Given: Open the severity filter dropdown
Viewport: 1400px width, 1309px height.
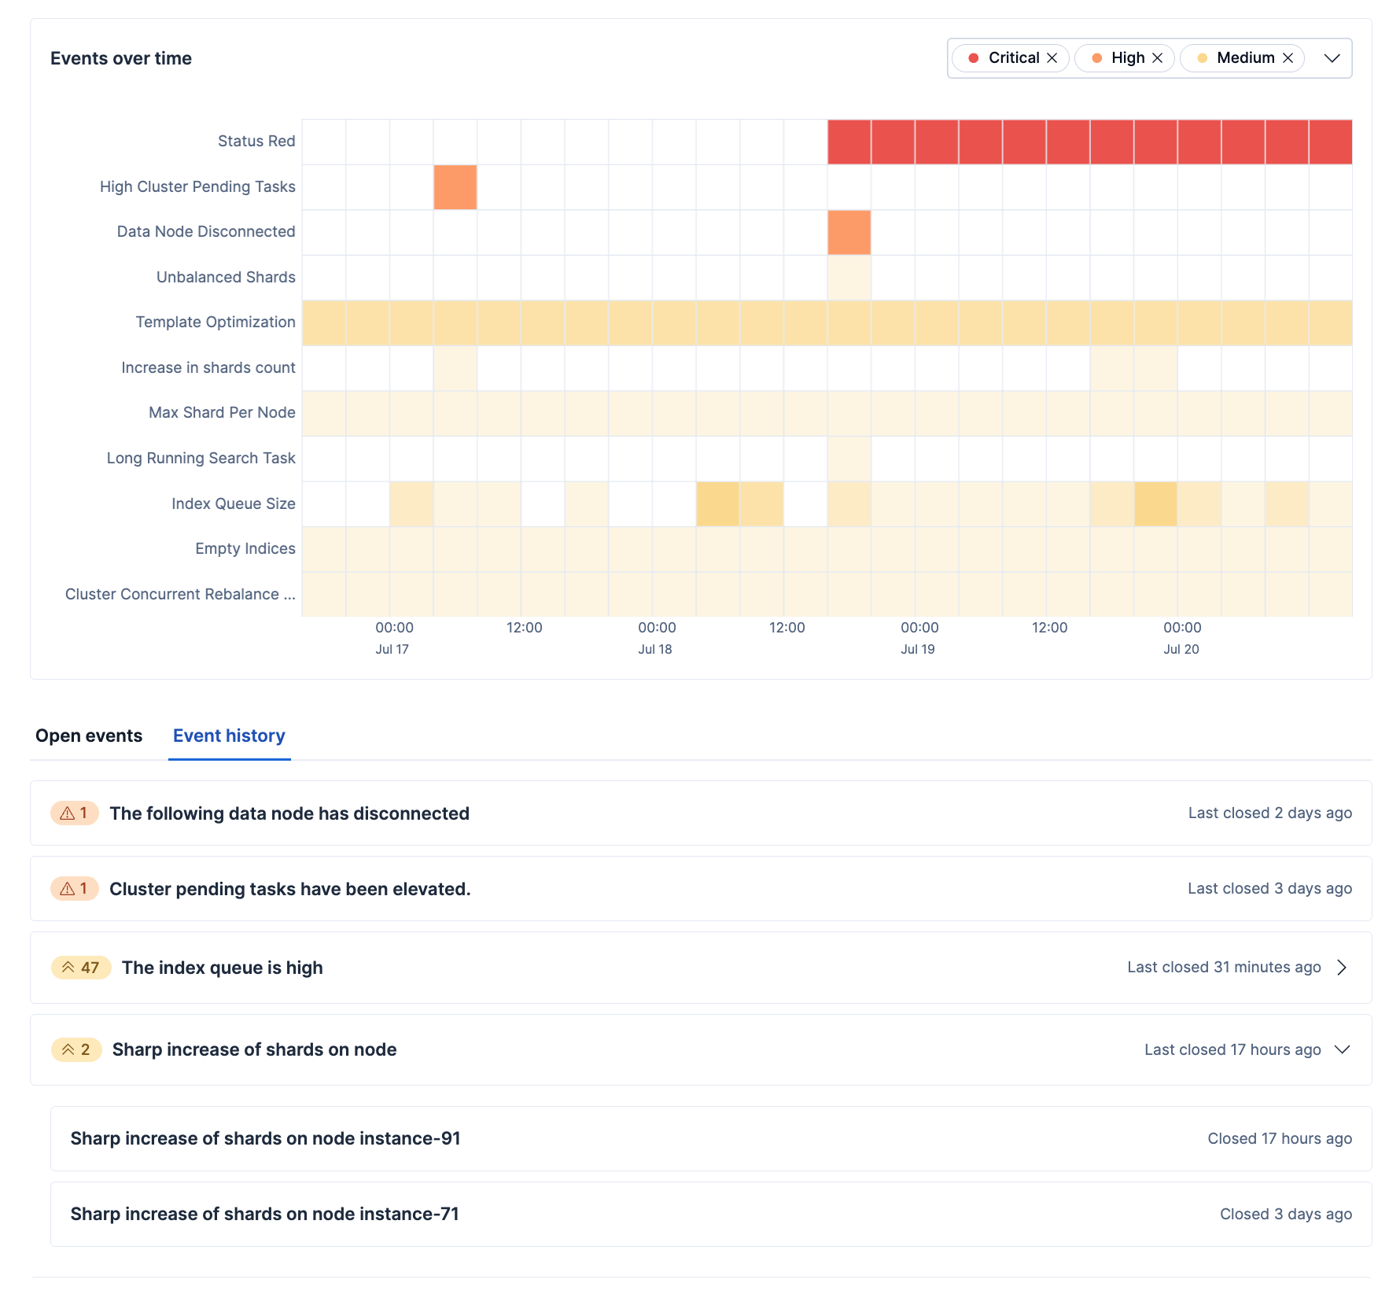Looking at the screenshot, I should pos(1332,58).
